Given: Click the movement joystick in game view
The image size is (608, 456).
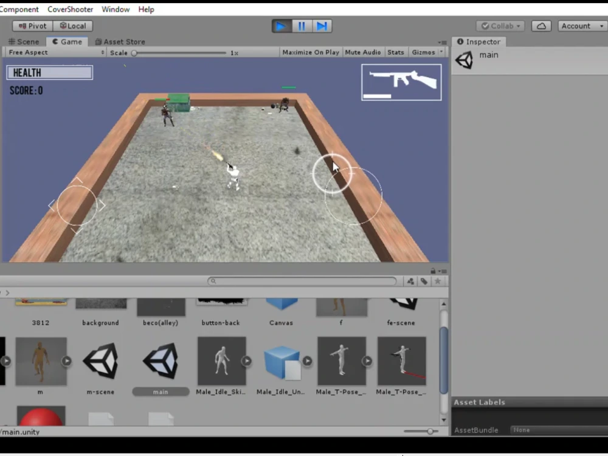Looking at the screenshot, I should [77, 206].
